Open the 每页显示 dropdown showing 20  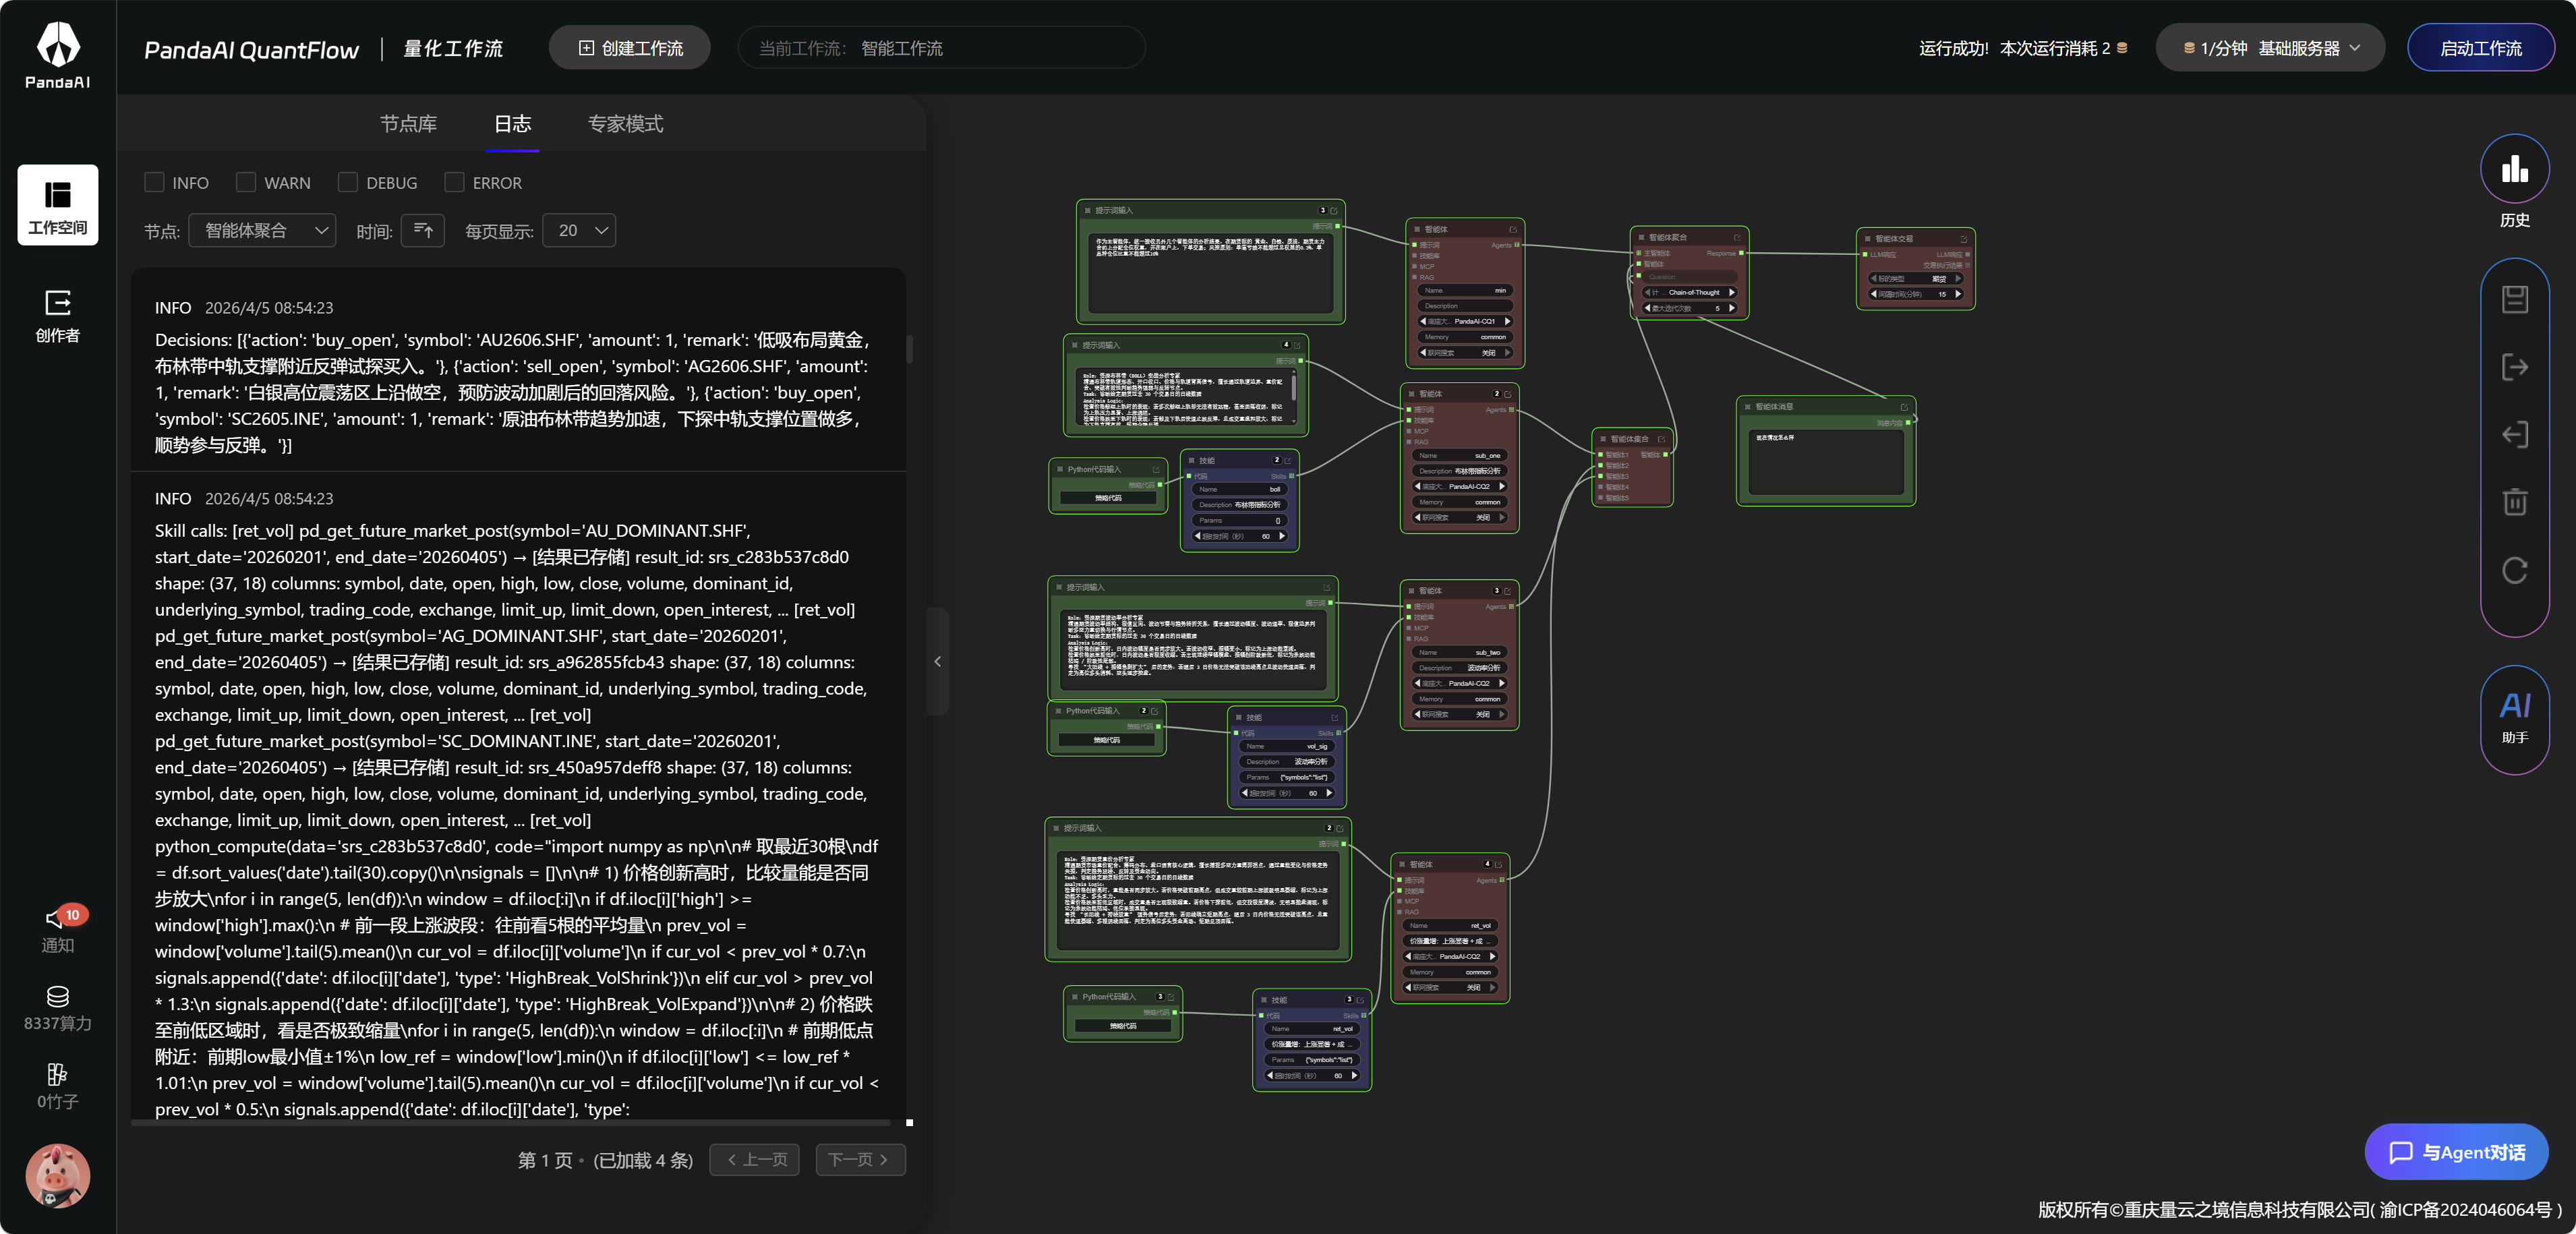[x=579, y=231]
